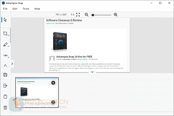The height and width of the screenshot is (116, 174).
Task: Click the zoom out magnifier
Action: click(x=86, y=15)
